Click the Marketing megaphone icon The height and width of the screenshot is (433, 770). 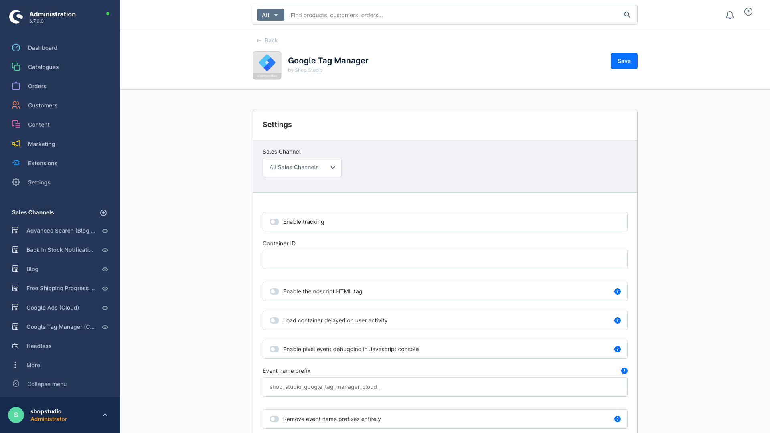(16, 144)
